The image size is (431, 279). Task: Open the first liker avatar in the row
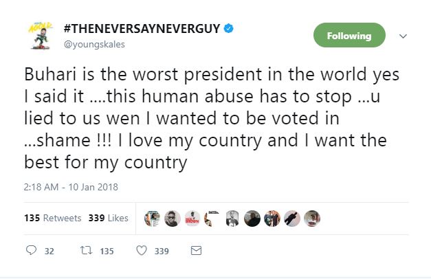coord(153,218)
